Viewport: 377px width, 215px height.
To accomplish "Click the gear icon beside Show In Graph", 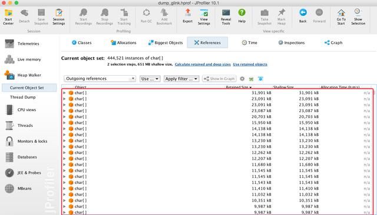I will 242,79.
